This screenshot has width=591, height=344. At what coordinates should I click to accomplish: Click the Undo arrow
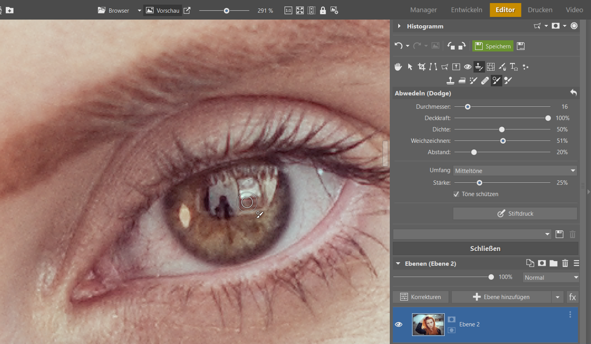pyautogui.click(x=399, y=46)
